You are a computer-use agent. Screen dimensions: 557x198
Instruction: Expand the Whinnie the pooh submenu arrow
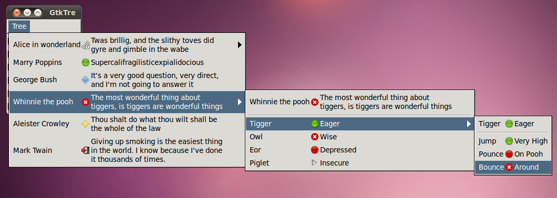(x=240, y=102)
